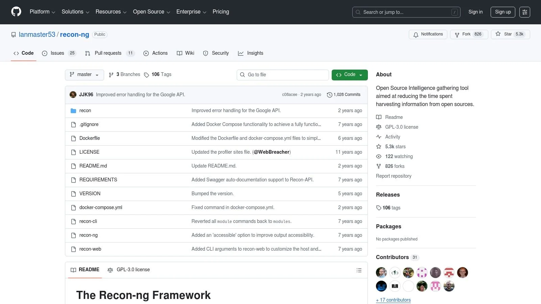
Task: Click the Sign up button
Action: click(503, 12)
